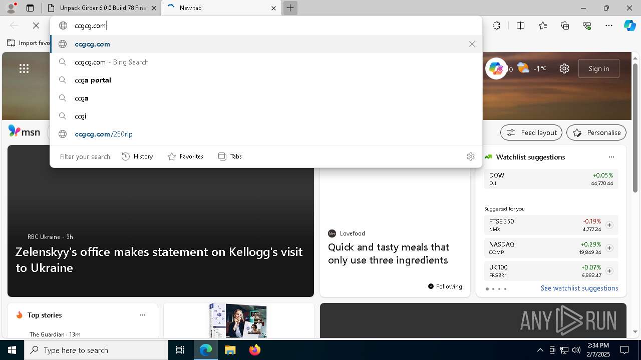Filter search by Favorites
641x360 pixels.
pos(185,156)
